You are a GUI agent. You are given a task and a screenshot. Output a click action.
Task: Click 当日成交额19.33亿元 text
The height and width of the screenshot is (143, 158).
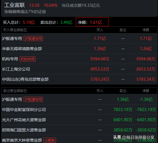pos(81,5)
